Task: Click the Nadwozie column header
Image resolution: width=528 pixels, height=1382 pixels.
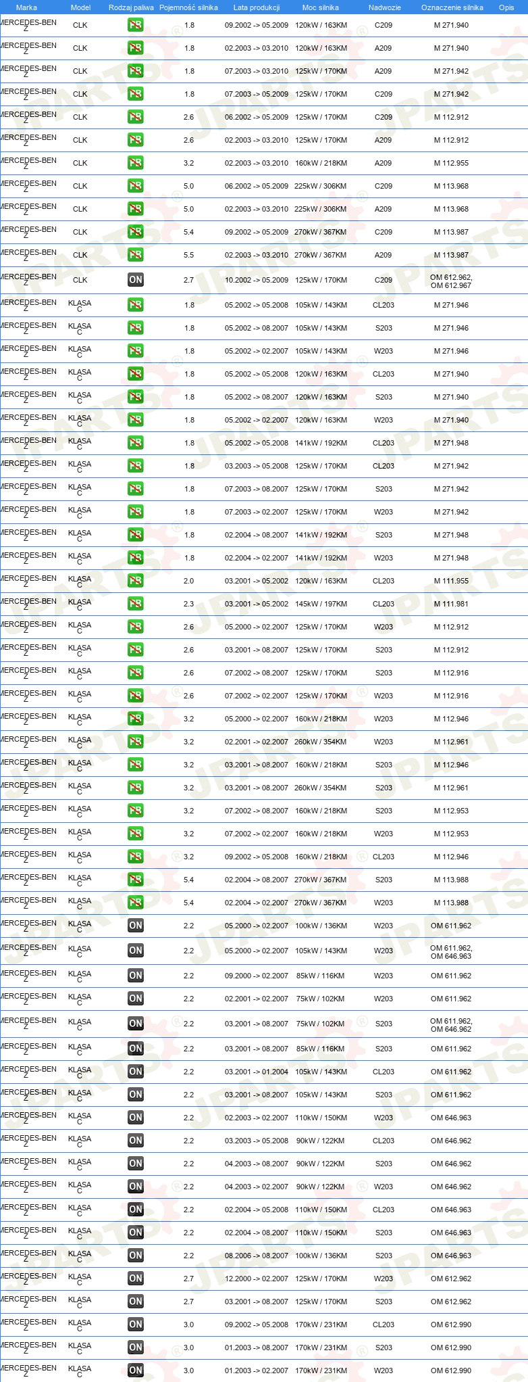Action: coord(384,7)
